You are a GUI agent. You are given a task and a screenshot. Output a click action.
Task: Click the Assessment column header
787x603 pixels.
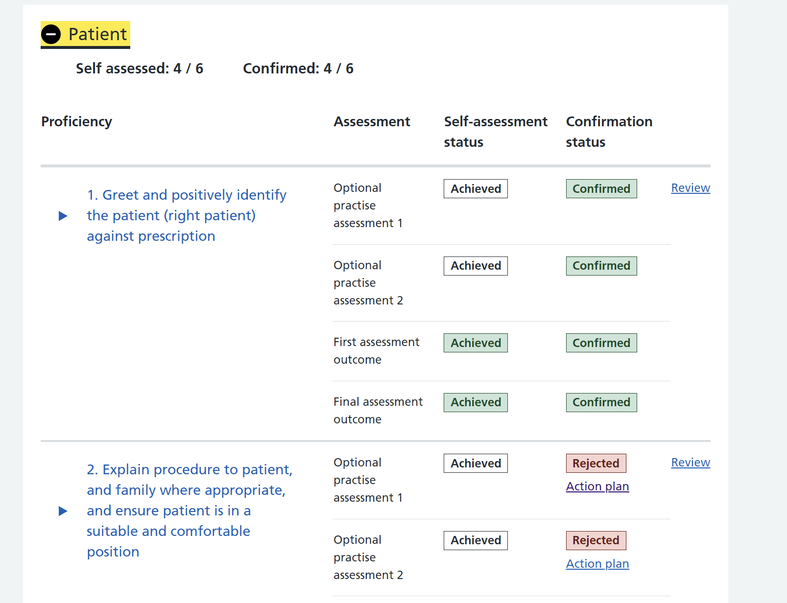coord(372,121)
